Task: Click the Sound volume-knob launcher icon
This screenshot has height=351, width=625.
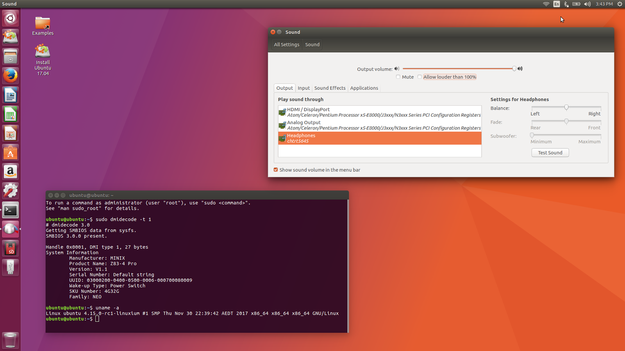Action: [x=11, y=229]
